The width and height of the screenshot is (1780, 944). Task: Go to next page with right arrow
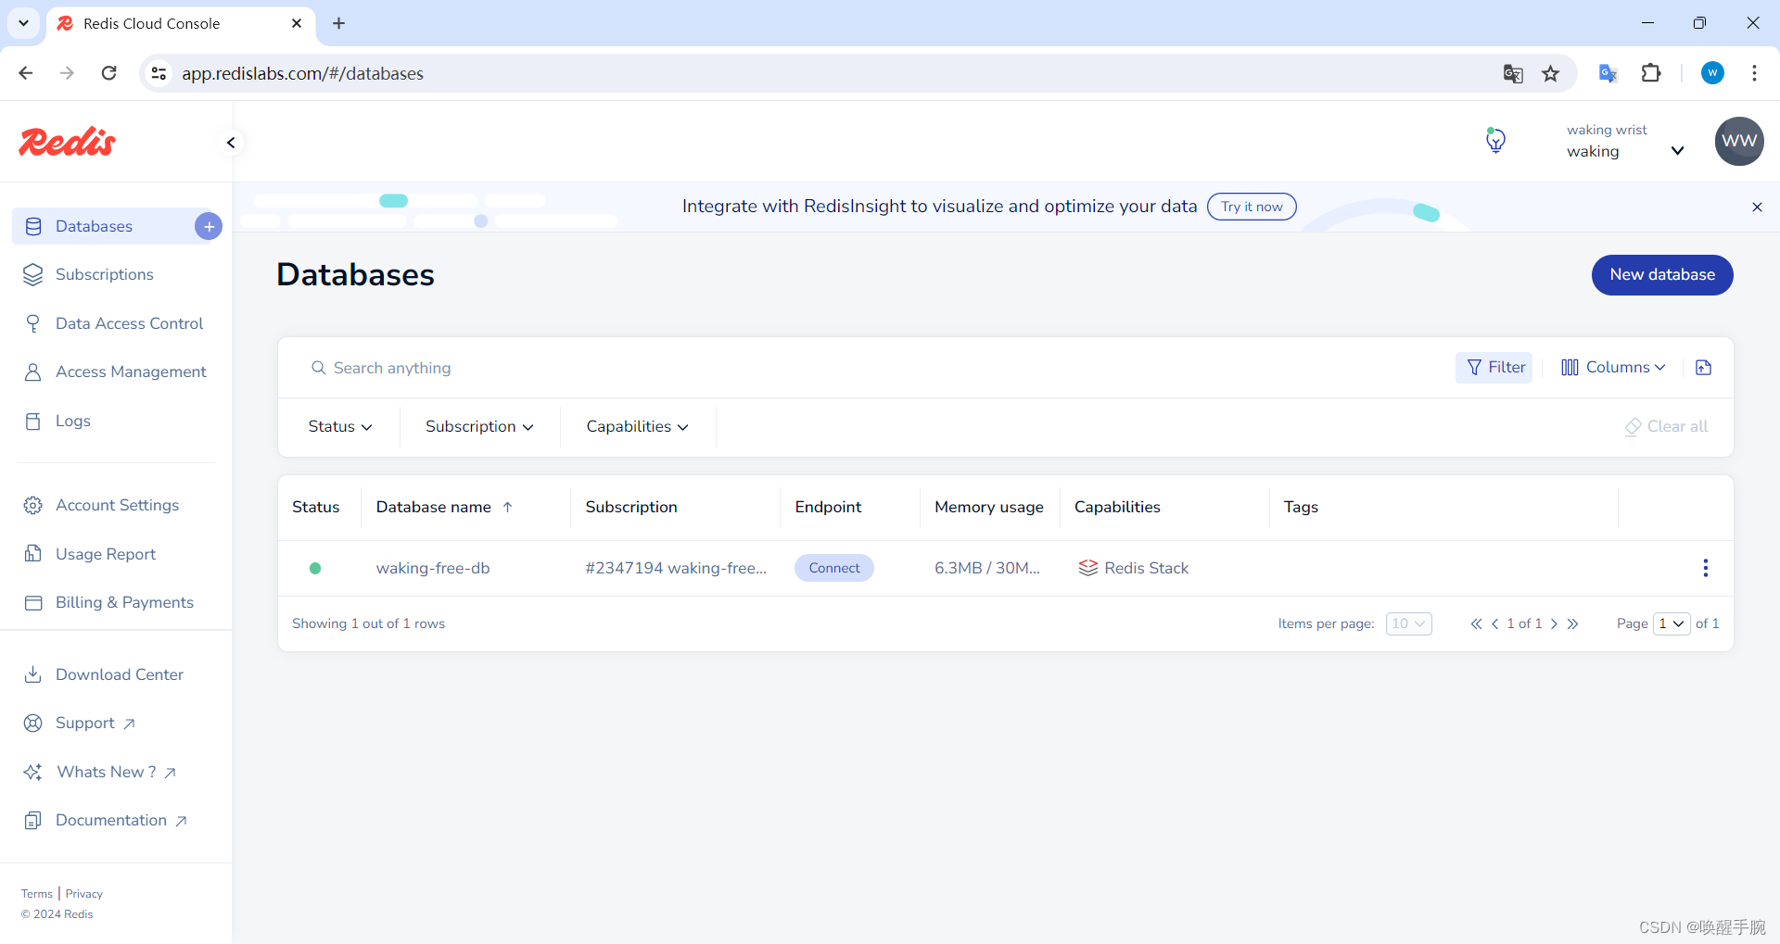pos(1554,623)
